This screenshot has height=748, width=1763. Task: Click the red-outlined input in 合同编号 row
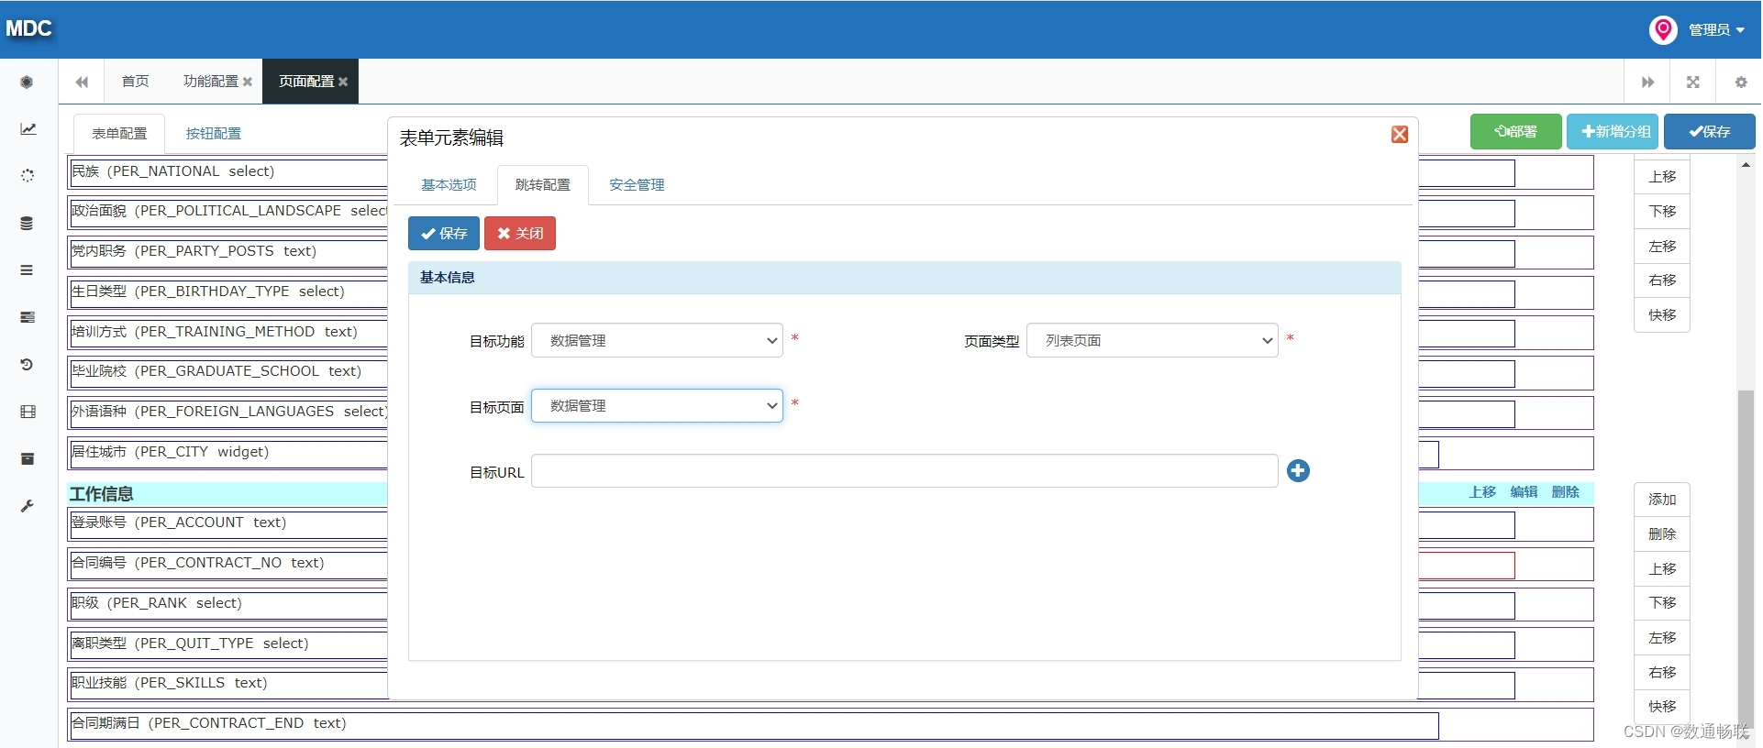pyautogui.click(x=1467, y=565)
